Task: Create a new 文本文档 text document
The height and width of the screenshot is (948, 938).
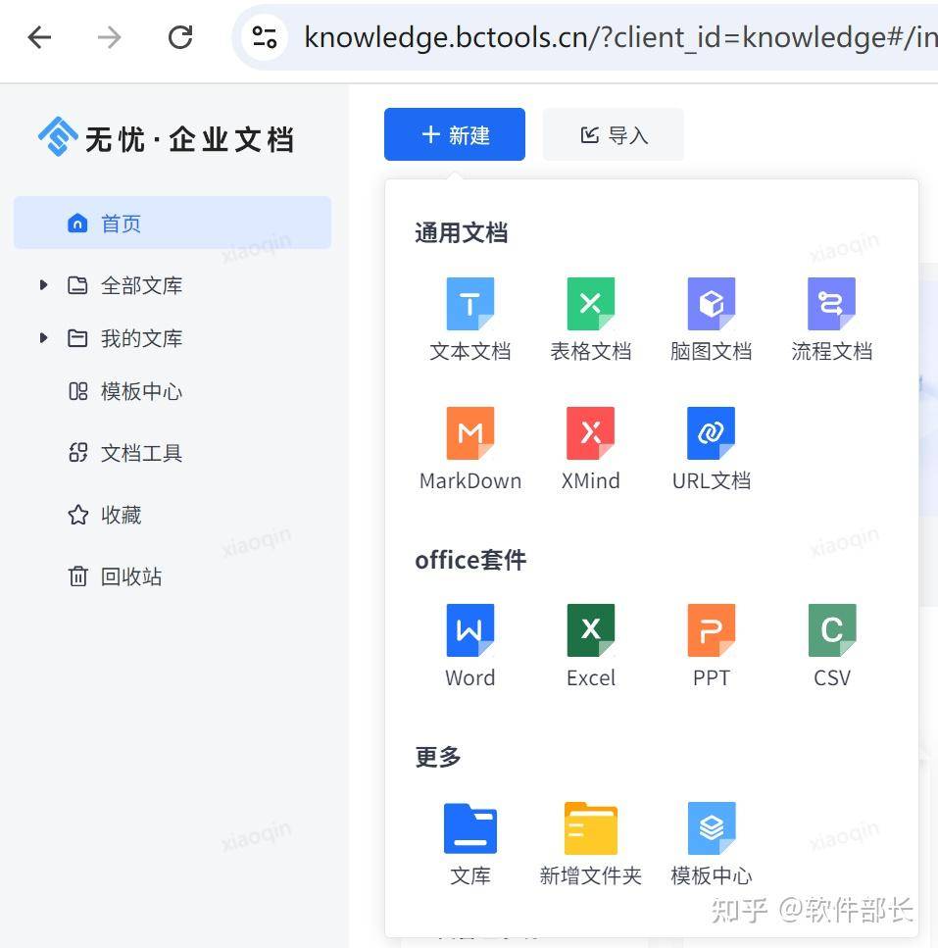Action: click(x=469, y=320)
